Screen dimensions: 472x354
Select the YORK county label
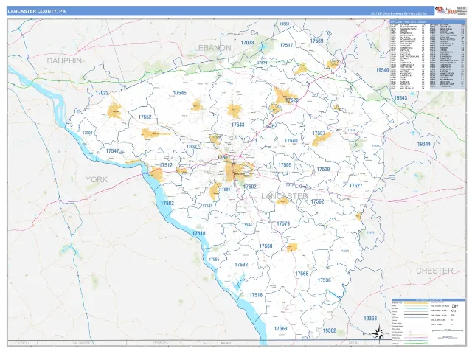pyautogui.click(x=97, y=179)
